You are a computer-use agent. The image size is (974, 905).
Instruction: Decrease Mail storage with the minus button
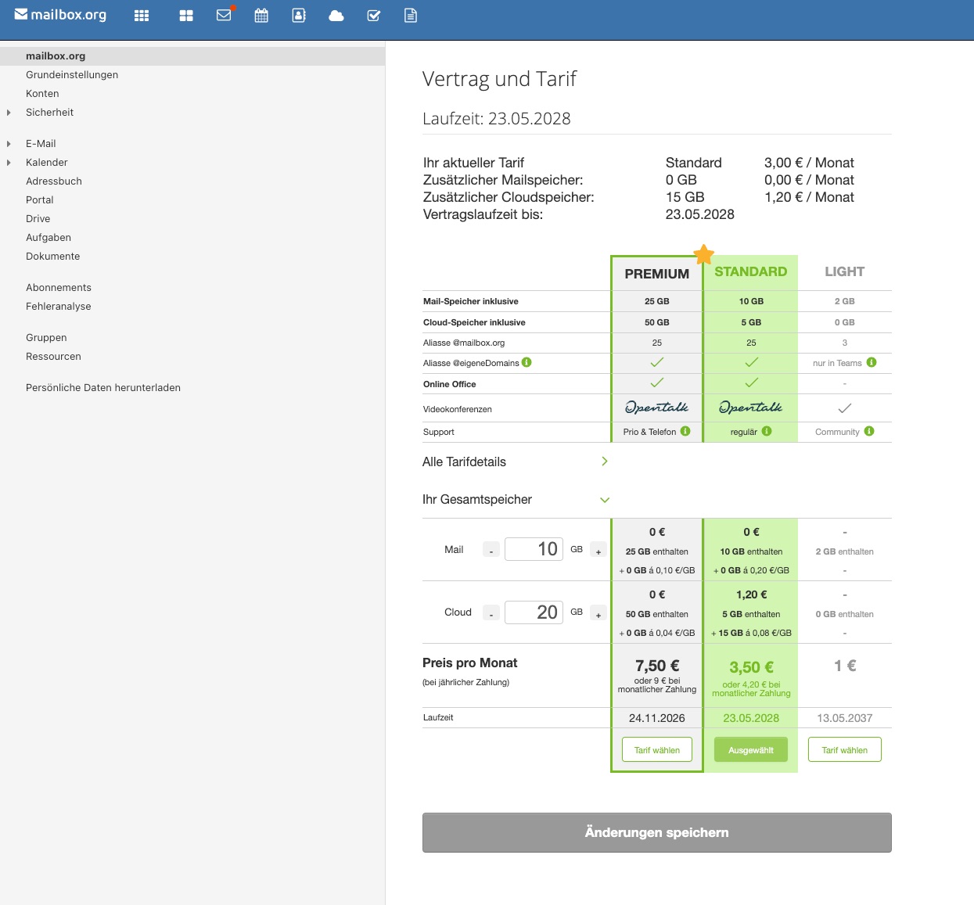491,550
